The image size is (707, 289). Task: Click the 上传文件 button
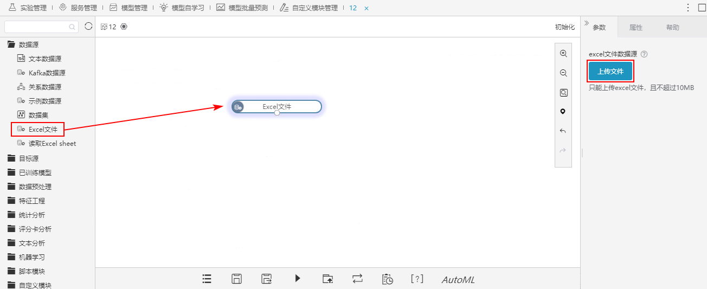tap(610, 71)
